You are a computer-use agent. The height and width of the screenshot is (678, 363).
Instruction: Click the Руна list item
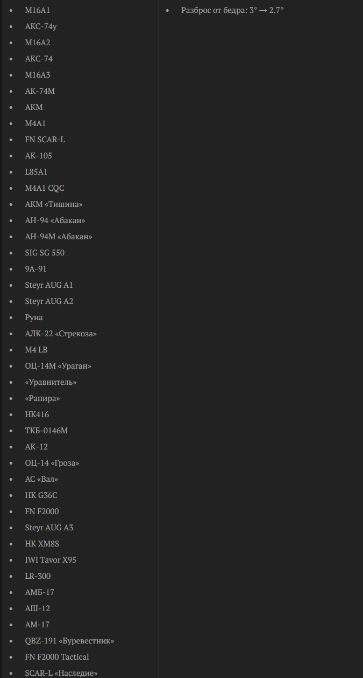(x=34, y=317)
